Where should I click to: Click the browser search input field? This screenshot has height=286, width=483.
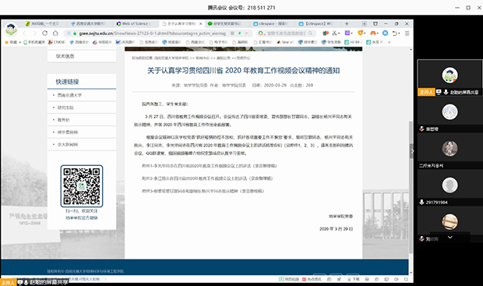(287, 33)
